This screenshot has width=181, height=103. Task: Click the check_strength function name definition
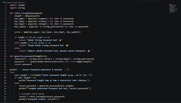pos(22,13)
